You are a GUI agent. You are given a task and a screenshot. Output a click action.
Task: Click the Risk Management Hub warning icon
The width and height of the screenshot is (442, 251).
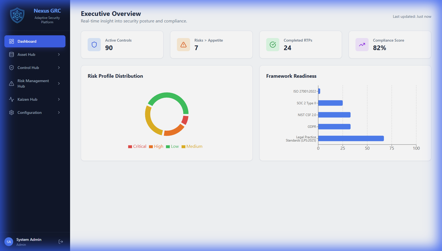coord(12,83)
